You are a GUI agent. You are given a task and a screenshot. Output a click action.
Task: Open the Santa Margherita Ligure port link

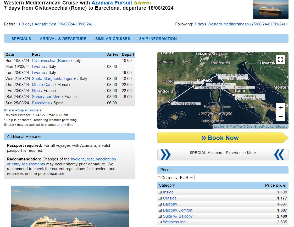point(53,78)
